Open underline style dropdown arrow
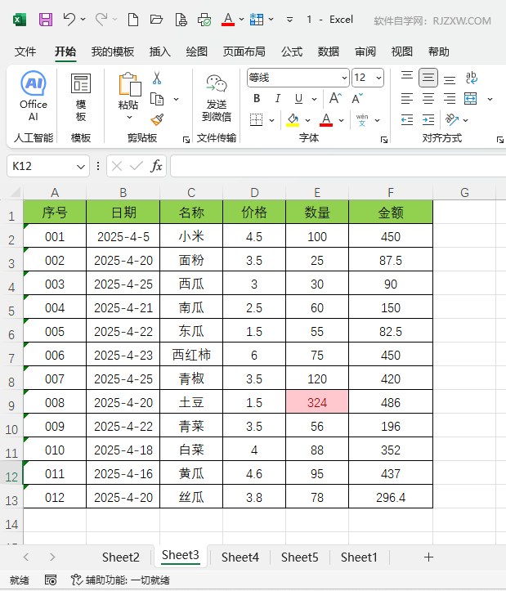This screenshot has height=591, width=506. (314, 99)
